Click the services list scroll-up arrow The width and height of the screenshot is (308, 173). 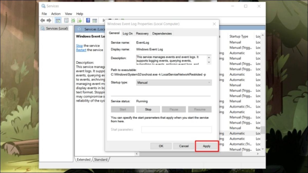tap(263, 35)
